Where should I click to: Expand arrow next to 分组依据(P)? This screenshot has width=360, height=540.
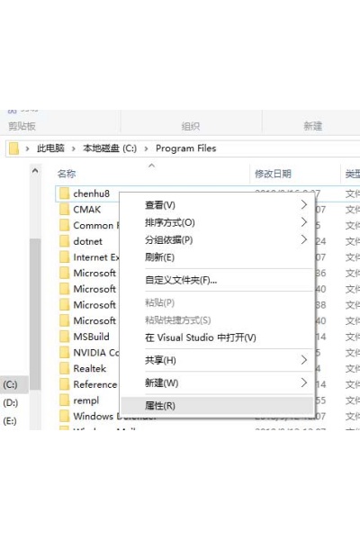point(304,239)
